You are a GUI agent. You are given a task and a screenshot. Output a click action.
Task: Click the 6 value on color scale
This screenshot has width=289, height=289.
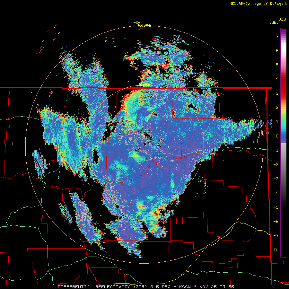coord(277,50)
